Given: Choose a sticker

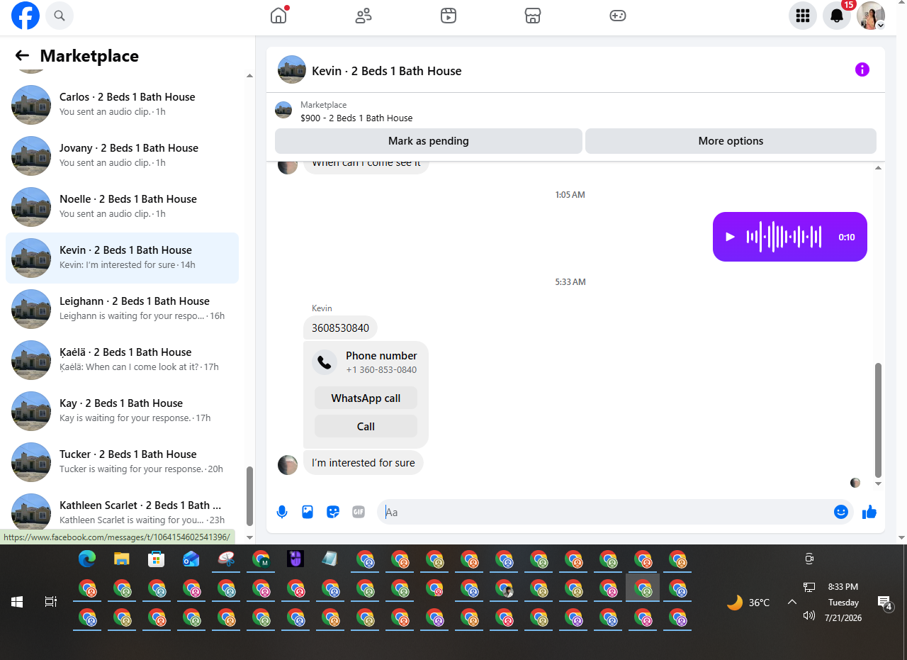Looking at the screenshot, I should click(333, 512).
